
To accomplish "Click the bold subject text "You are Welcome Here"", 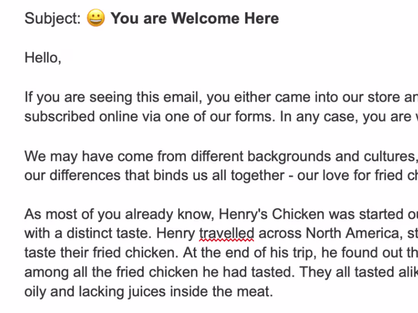I will pos(195,18).
